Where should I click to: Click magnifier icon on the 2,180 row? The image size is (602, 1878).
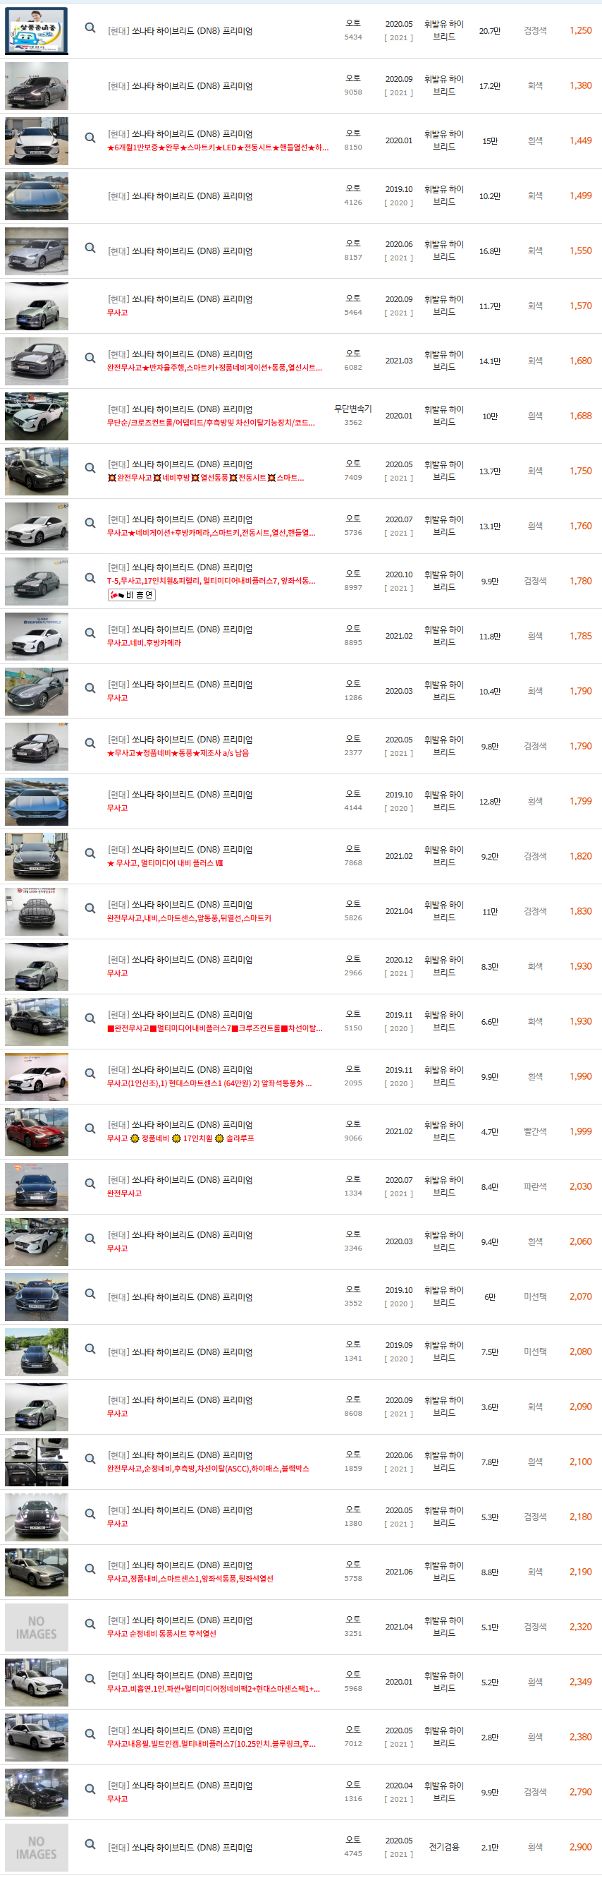pos(90,1514)
